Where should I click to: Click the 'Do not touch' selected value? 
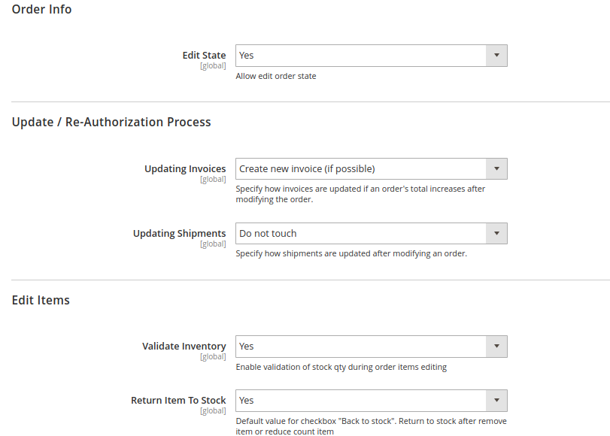click(x=268, y=233)
